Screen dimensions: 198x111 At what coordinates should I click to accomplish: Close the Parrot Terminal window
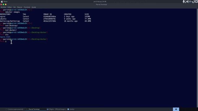point(1,4)
